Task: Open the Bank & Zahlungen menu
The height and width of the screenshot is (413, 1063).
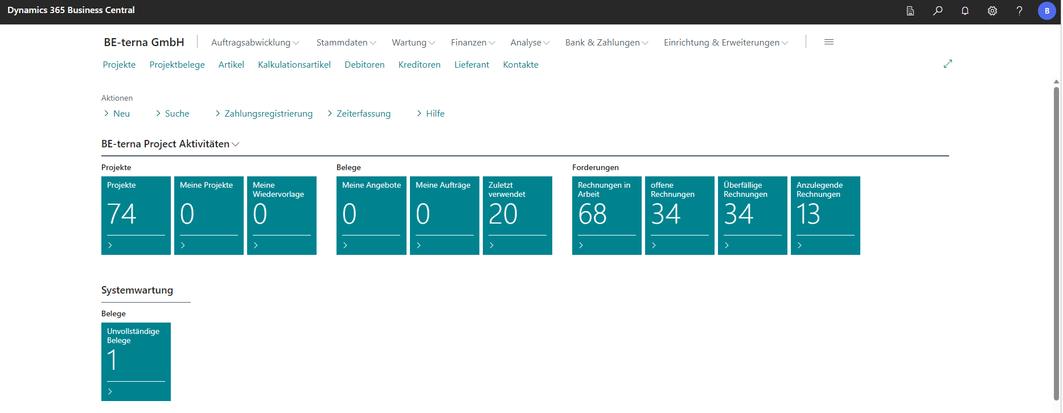Action: click(606, 43)
